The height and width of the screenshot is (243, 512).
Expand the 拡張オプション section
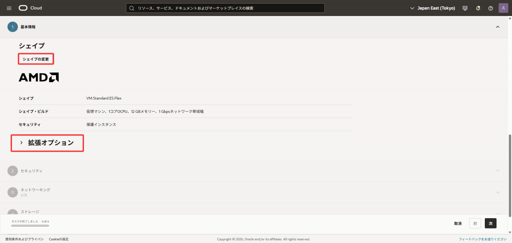coord(47,143)
